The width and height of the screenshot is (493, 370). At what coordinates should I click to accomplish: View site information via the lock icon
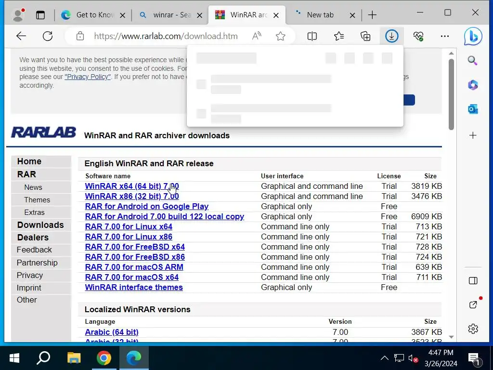tap(80, 36)
